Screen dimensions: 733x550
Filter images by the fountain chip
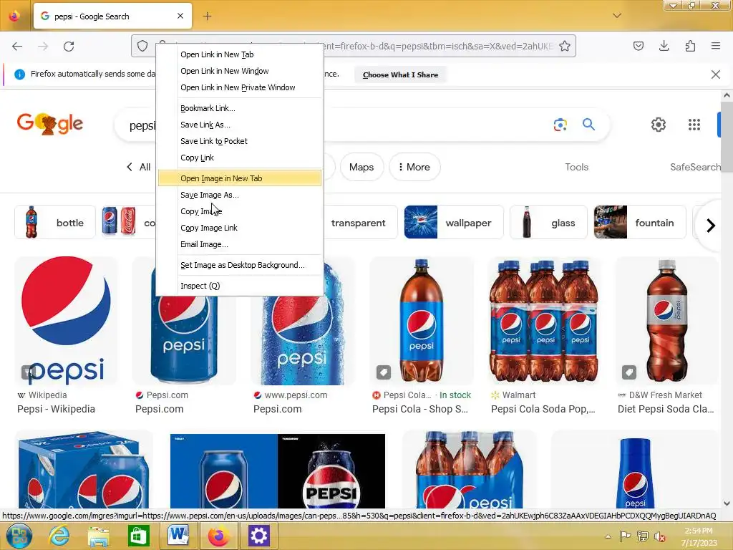coord(640,222)
